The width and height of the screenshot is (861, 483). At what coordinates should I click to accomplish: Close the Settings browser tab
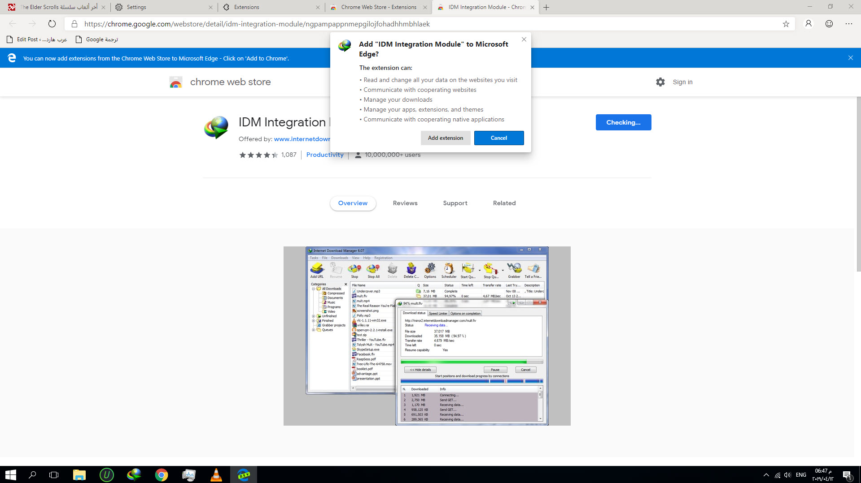tap(210, 7)
